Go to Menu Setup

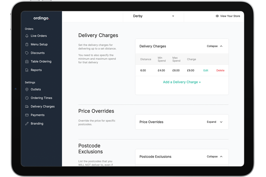point(39,44)
